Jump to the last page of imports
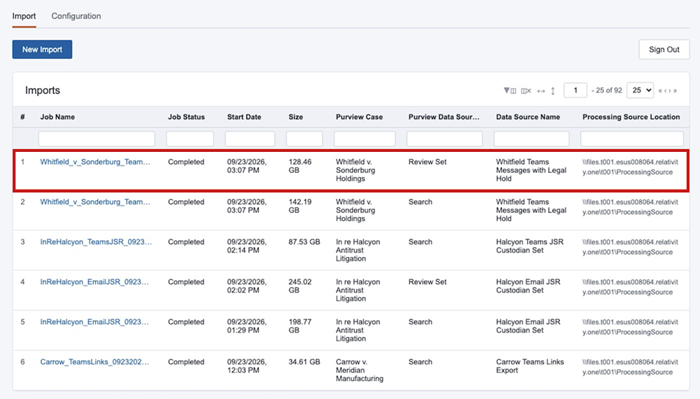The height and width of the screenshot is (399, 700). pos(675,90)
